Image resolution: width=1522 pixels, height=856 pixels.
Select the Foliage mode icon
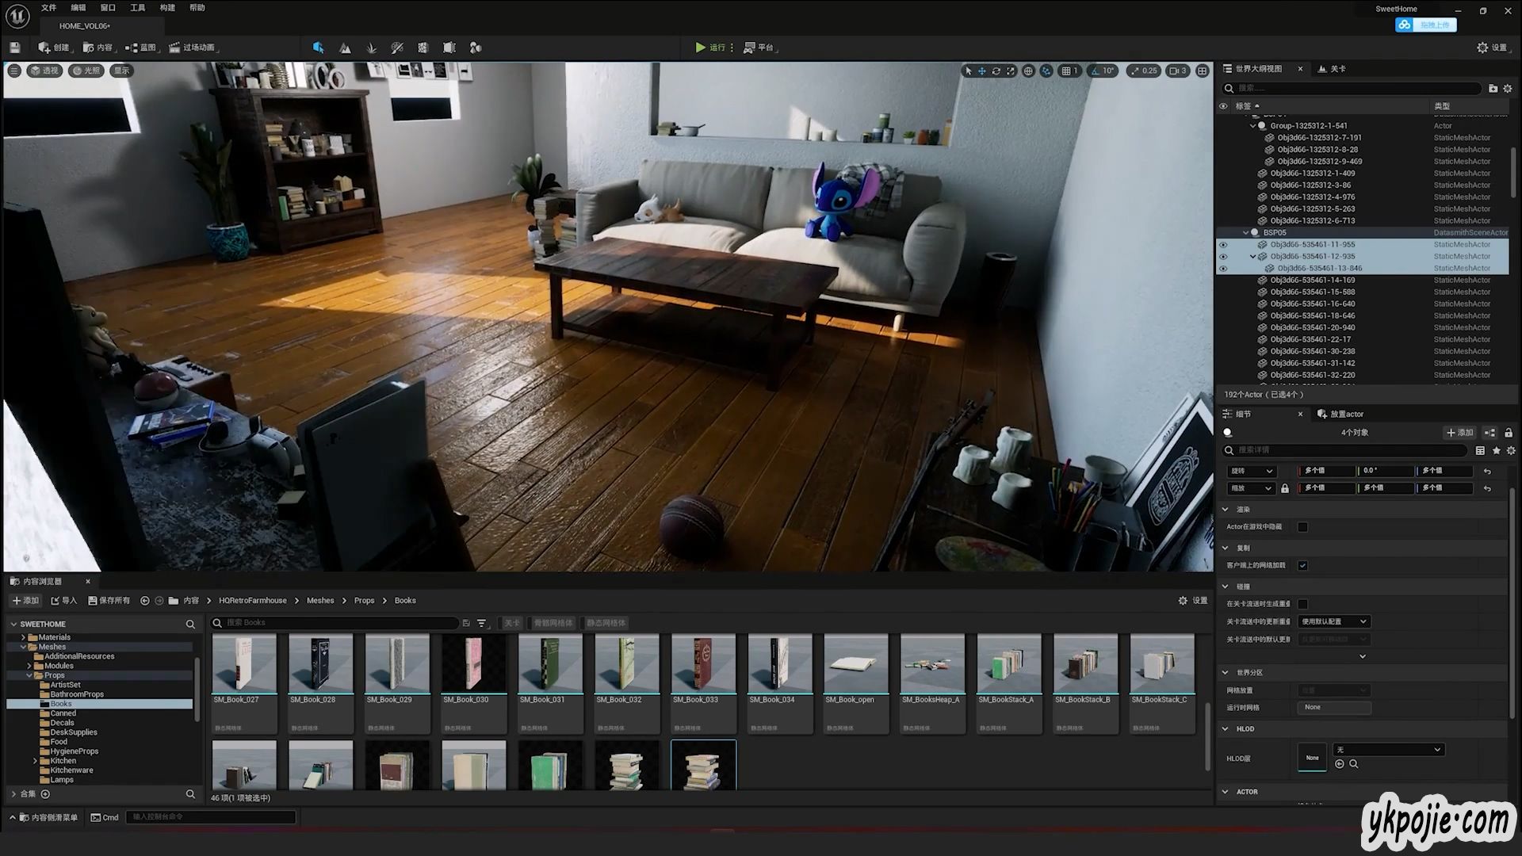371,48
